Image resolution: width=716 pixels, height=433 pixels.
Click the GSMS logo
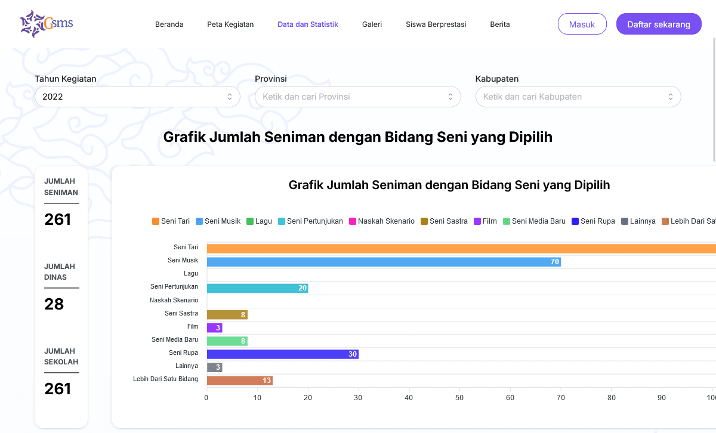pyautogui.click(x=46, y=24)
